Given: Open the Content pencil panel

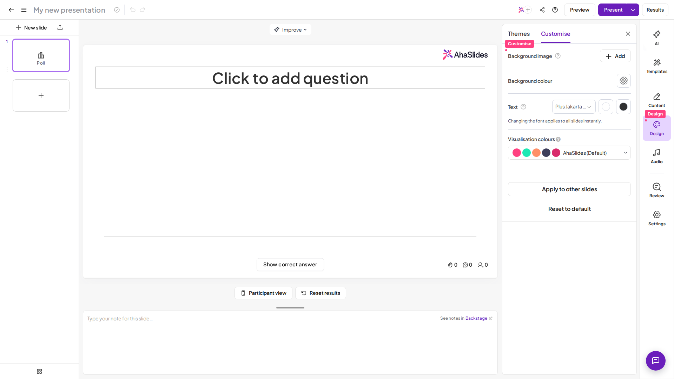Looking at the screenshot, I should 657,100.
